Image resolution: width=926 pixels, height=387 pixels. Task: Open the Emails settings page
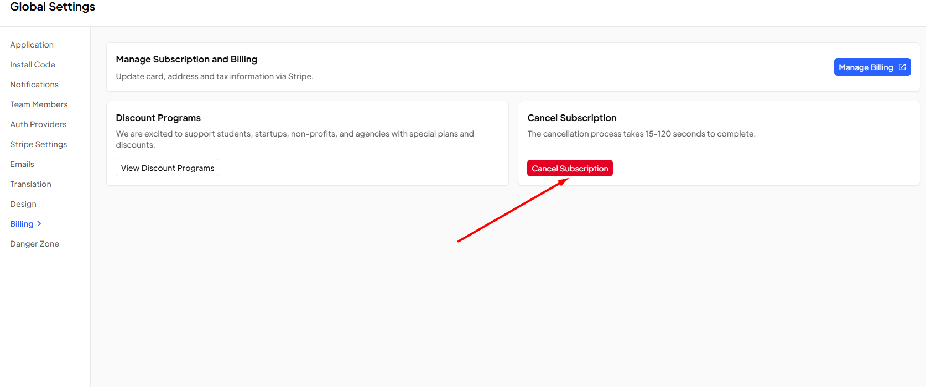coord(22,164)
